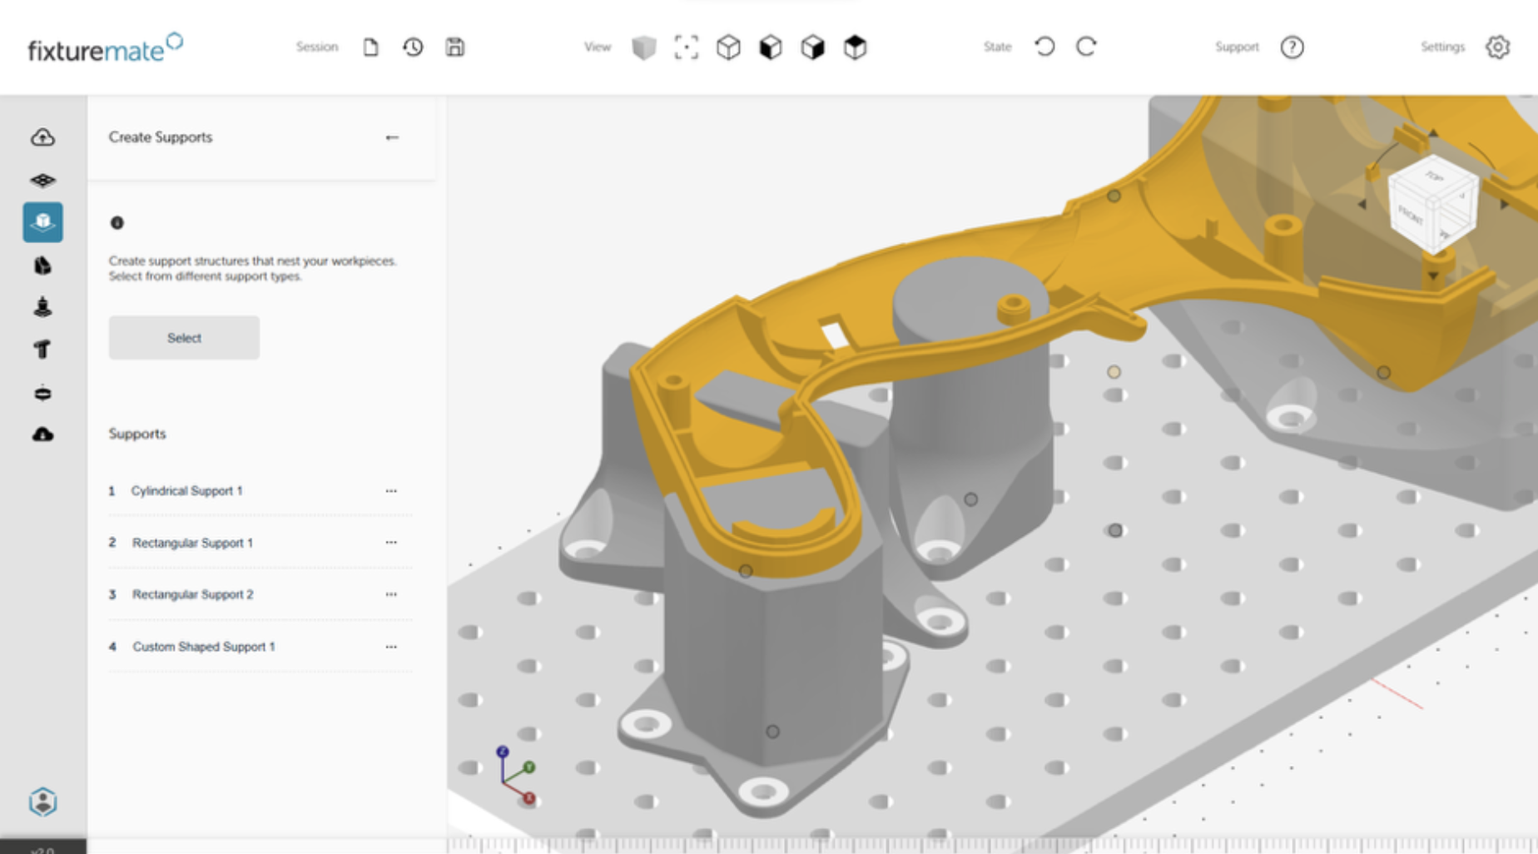This screenshot has width=1538, height=854.
Task: Open the session history icon
Action: [x=414, y=47]
